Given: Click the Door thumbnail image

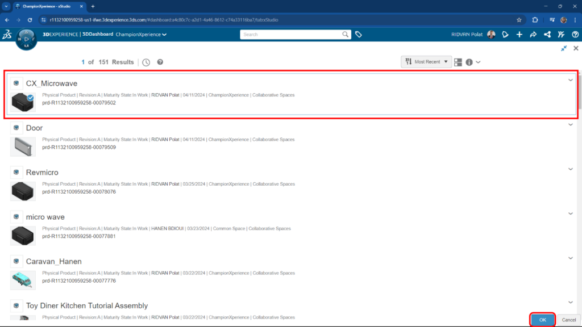Looking at the screenshot, I should [23, 146].
